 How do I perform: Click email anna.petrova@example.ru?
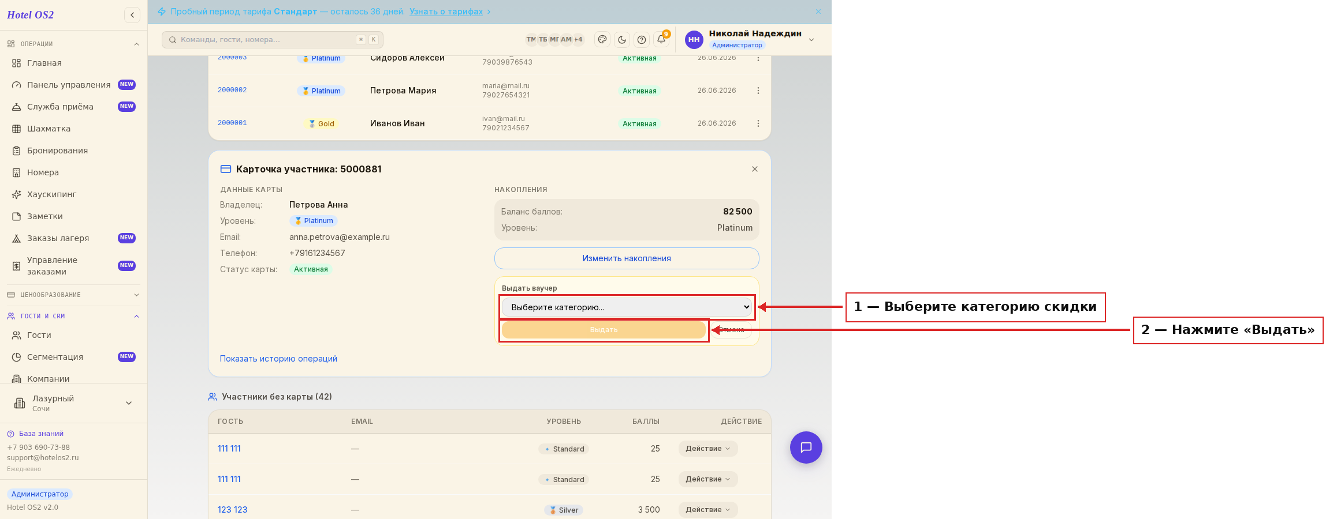point(340,237)
